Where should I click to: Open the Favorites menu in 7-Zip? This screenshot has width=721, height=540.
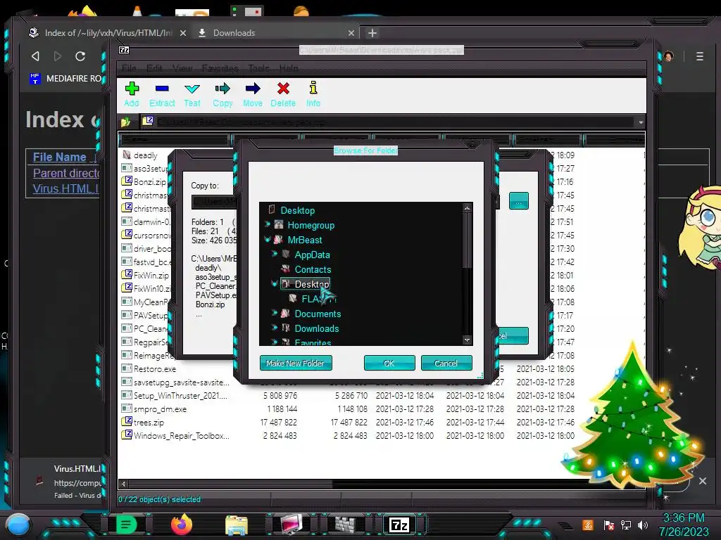[220, 68]
